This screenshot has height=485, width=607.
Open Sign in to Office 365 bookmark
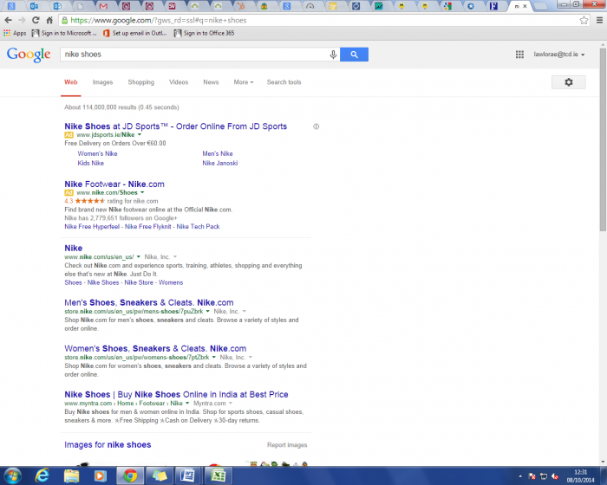click(204, 33)
